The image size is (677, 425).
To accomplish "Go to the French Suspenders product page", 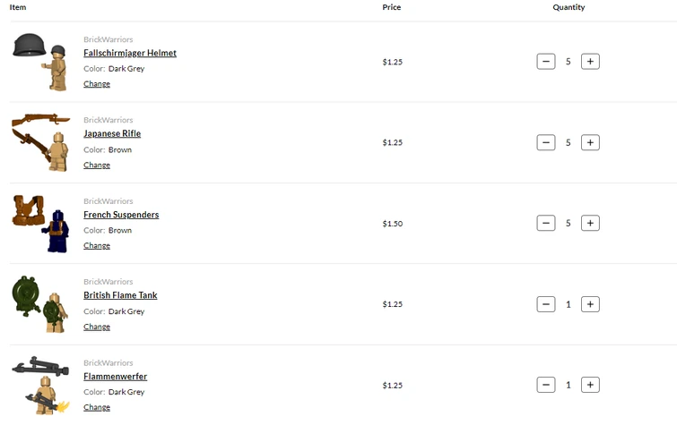I will [121, 215].
